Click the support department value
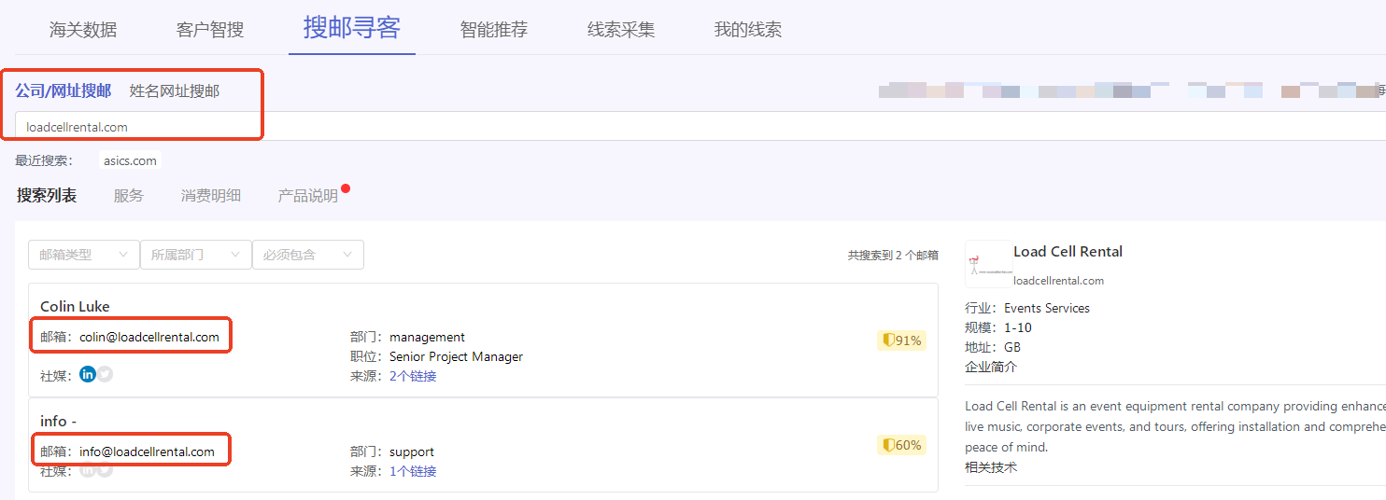Image resolution: width=1386 pixels, height=500 pixels. pyautogui.click(x=412, y=451)
